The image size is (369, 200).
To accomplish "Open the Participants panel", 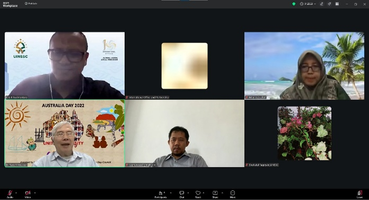I will click(161, 194).
